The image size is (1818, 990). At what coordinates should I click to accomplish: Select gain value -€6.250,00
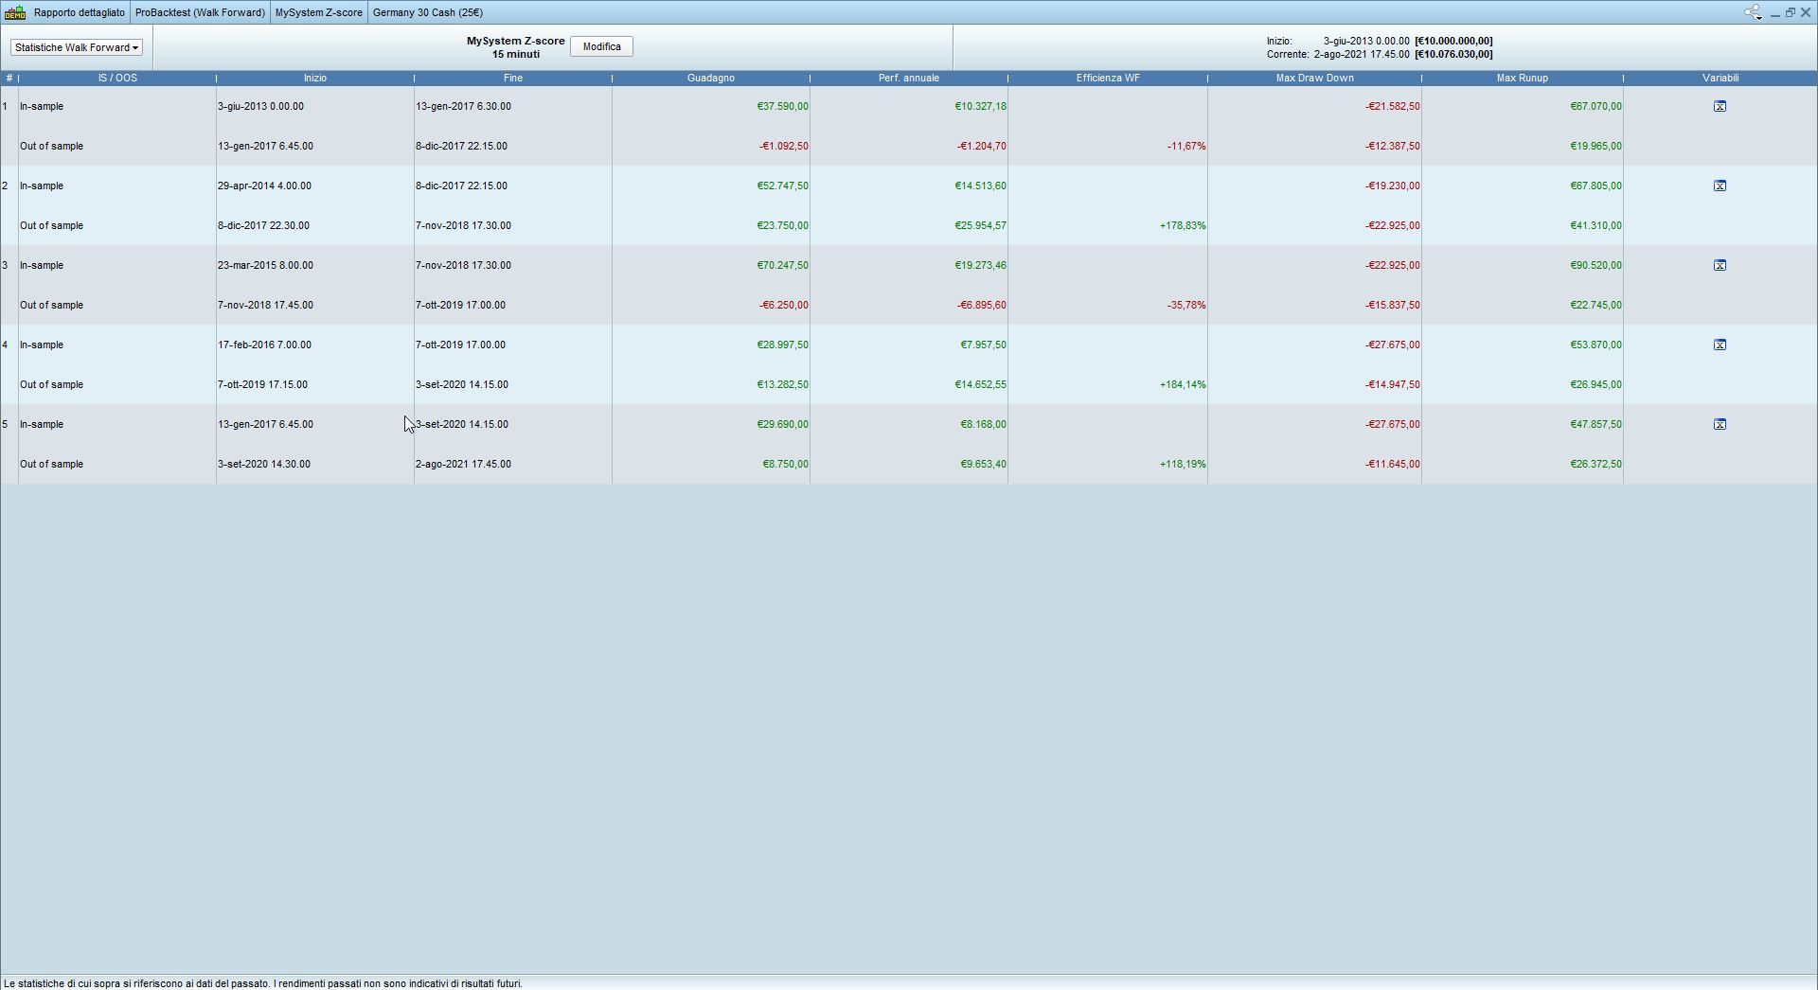tap(783, 305)
